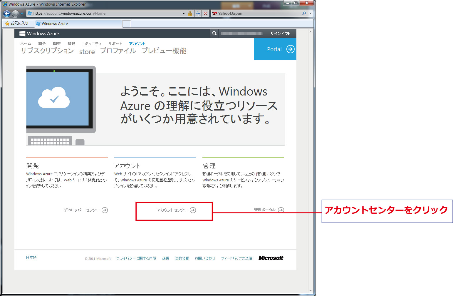Click arrow icon beside 管理ポータル
This screenshot has width=453, height=296.
click(281, 210)
